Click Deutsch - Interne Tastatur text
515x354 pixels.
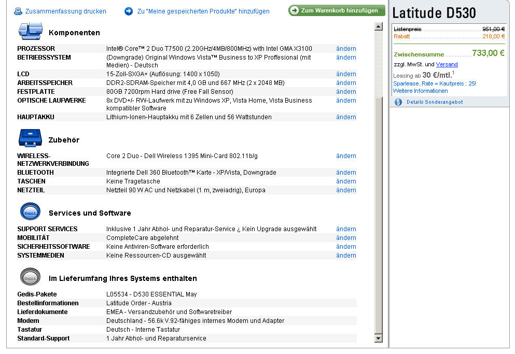click(x=143, y=330)
